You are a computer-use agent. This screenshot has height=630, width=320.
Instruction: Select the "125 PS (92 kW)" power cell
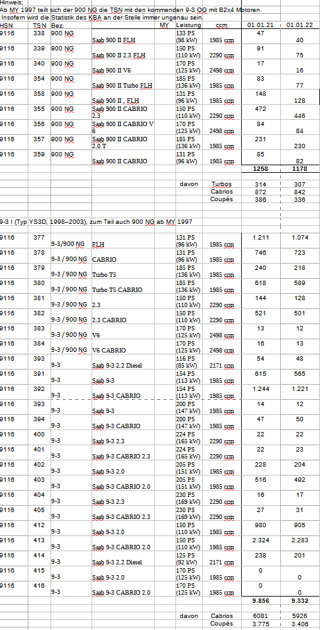tap(188, 559)
